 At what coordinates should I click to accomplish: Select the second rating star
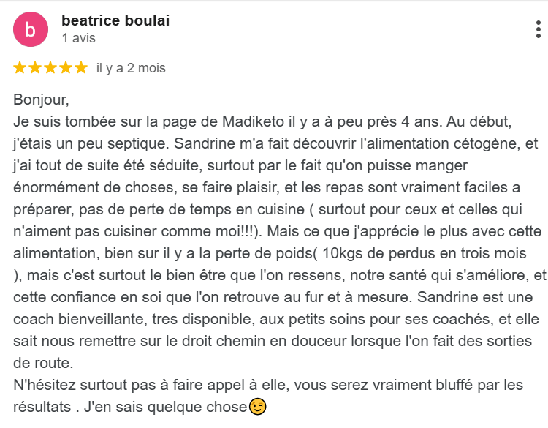click(x=35, y=67)
